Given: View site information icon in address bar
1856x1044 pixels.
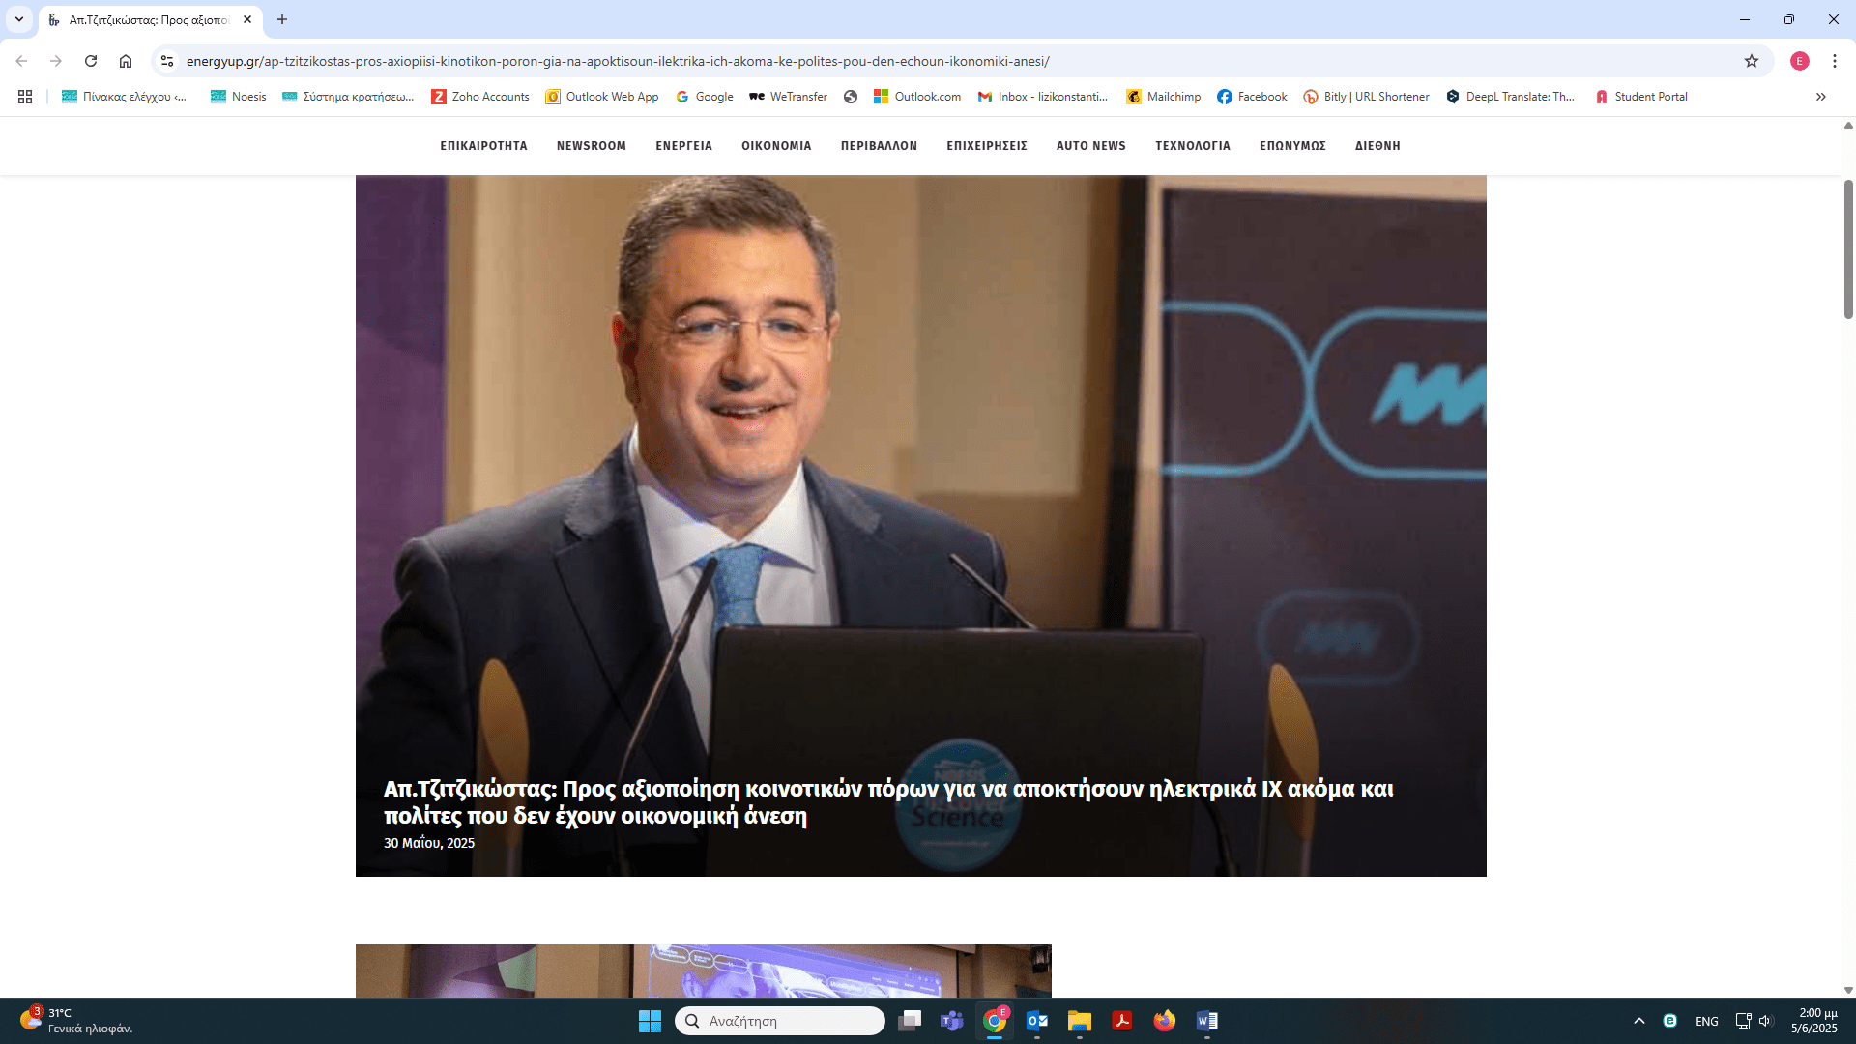Looking at the screenshot, I should point(167,61).
